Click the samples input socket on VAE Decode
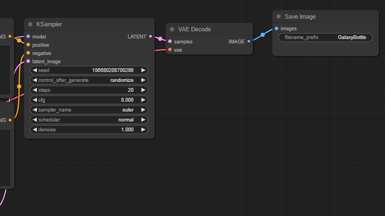Viewport: 385px width, 216px height. [x=170, y=41]
